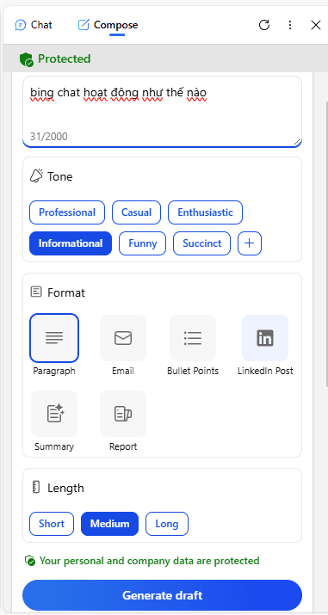Select the Succinct tone
This screenshot has width=328, height=615.
(x=201, y=243)
